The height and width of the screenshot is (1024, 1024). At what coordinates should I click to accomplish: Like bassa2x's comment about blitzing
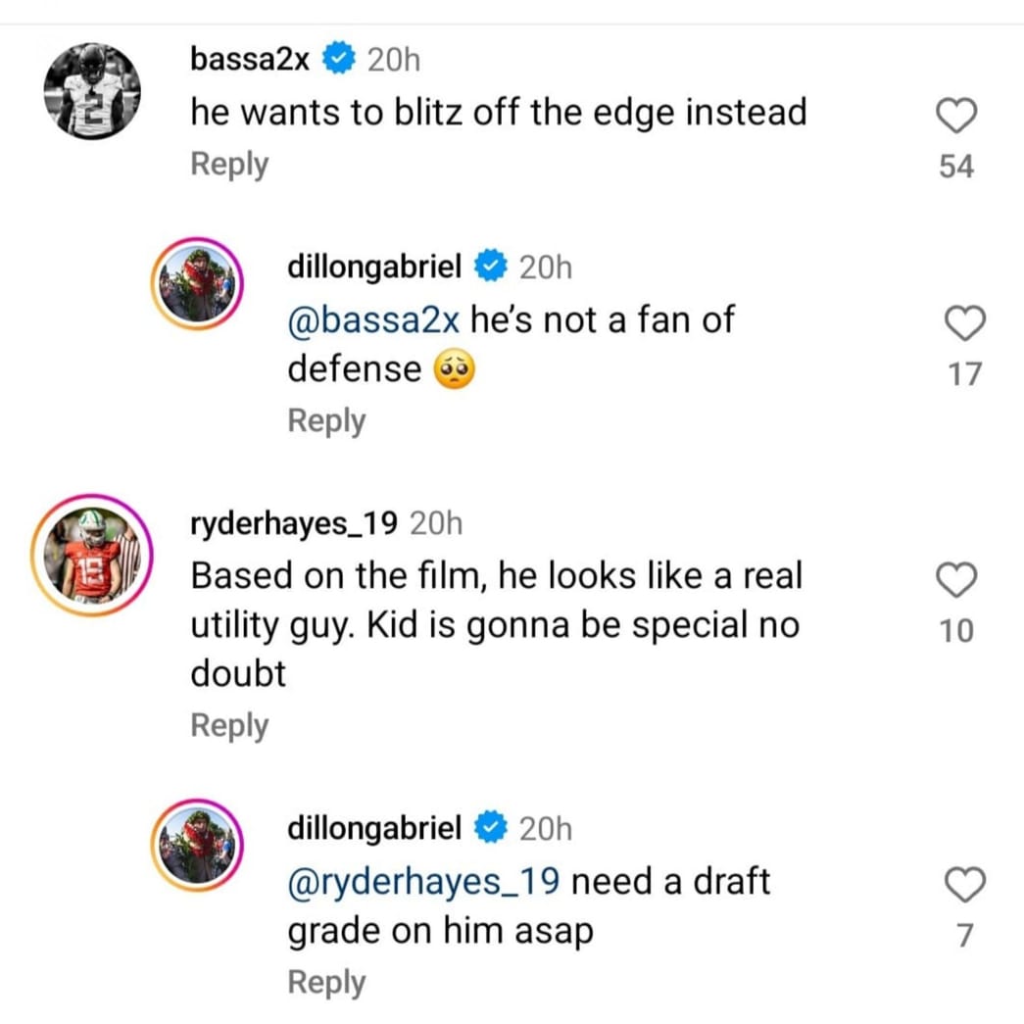click(955, 119)
